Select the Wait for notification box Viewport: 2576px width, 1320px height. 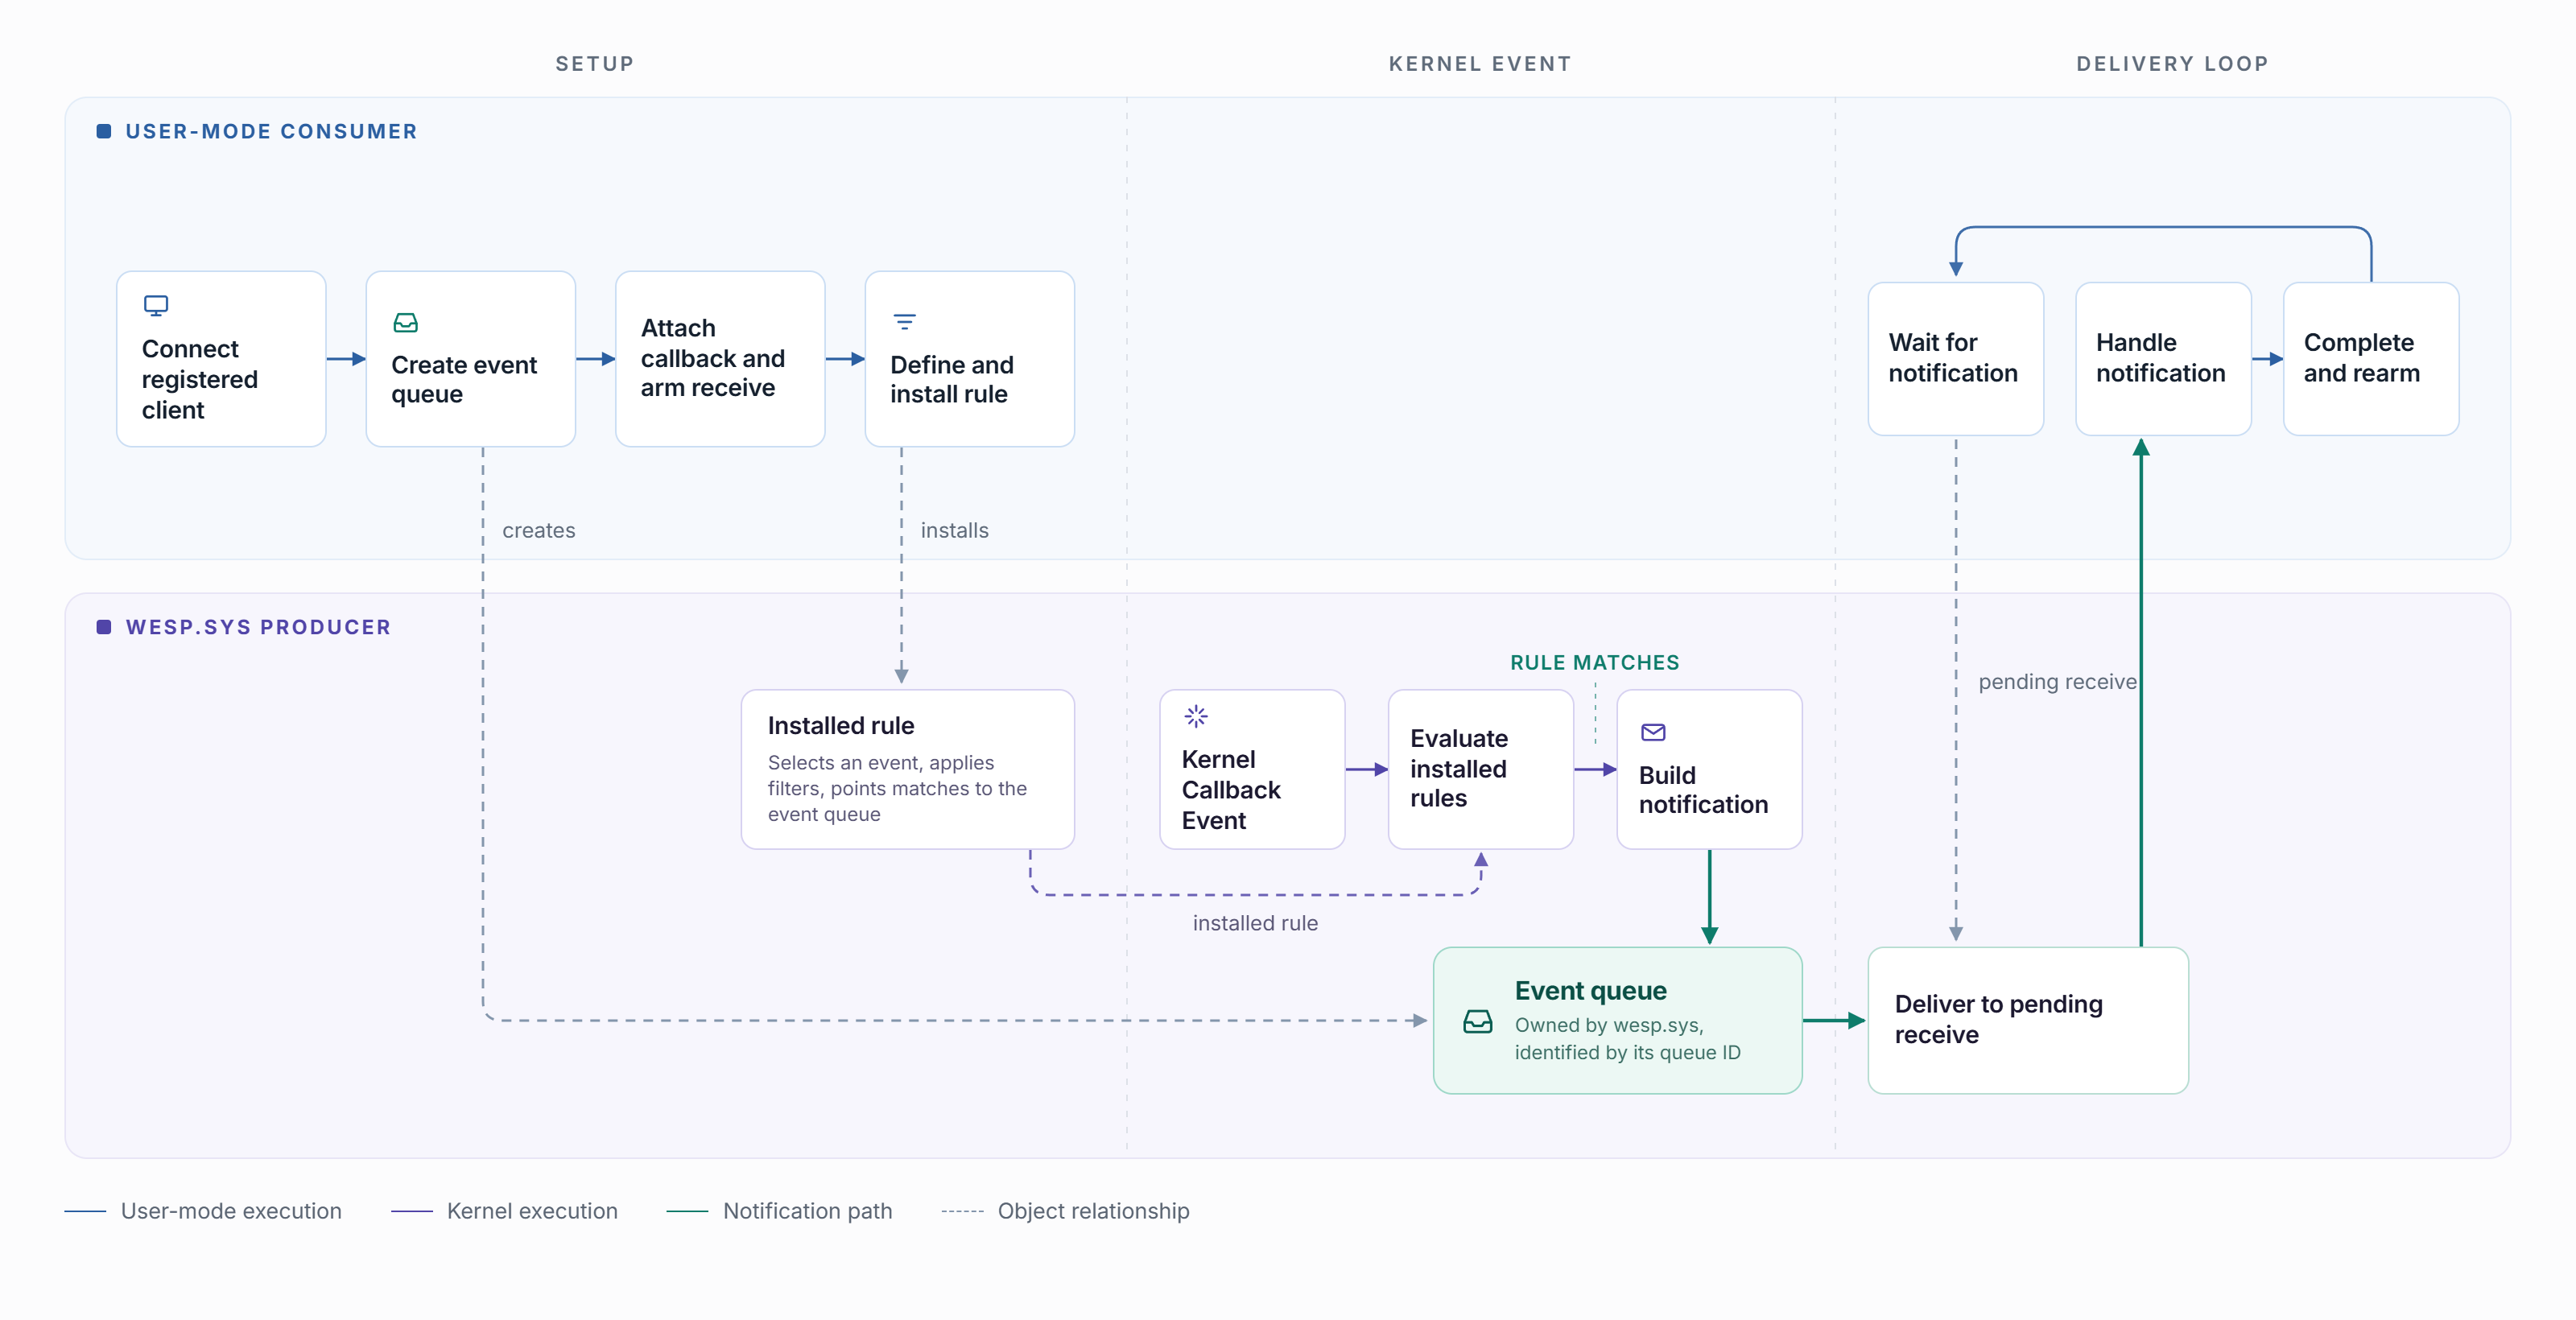tap(1955, 358)
